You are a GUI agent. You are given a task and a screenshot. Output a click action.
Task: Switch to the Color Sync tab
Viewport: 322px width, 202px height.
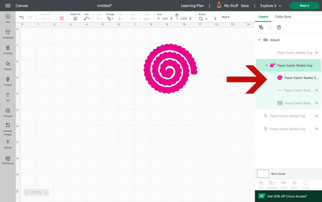(x=283, y=17)
